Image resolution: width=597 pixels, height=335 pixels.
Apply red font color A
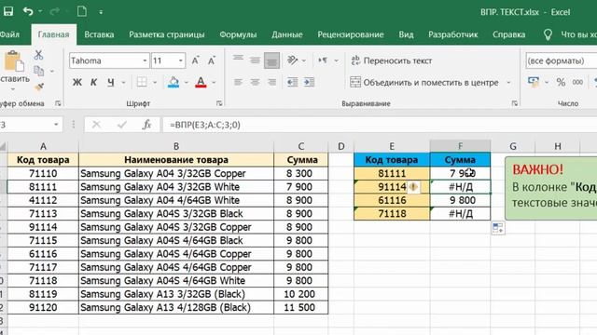(x=201, y=82)
